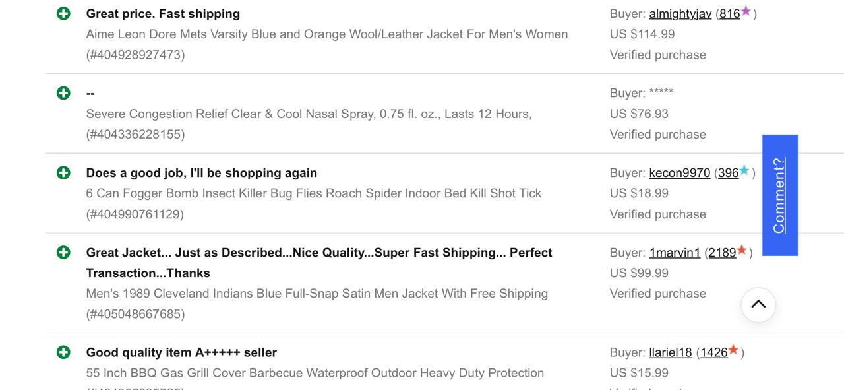Screen dimensions: 844x390
Task: Click the masked buyer name asterisks
Action: point(660,93)
